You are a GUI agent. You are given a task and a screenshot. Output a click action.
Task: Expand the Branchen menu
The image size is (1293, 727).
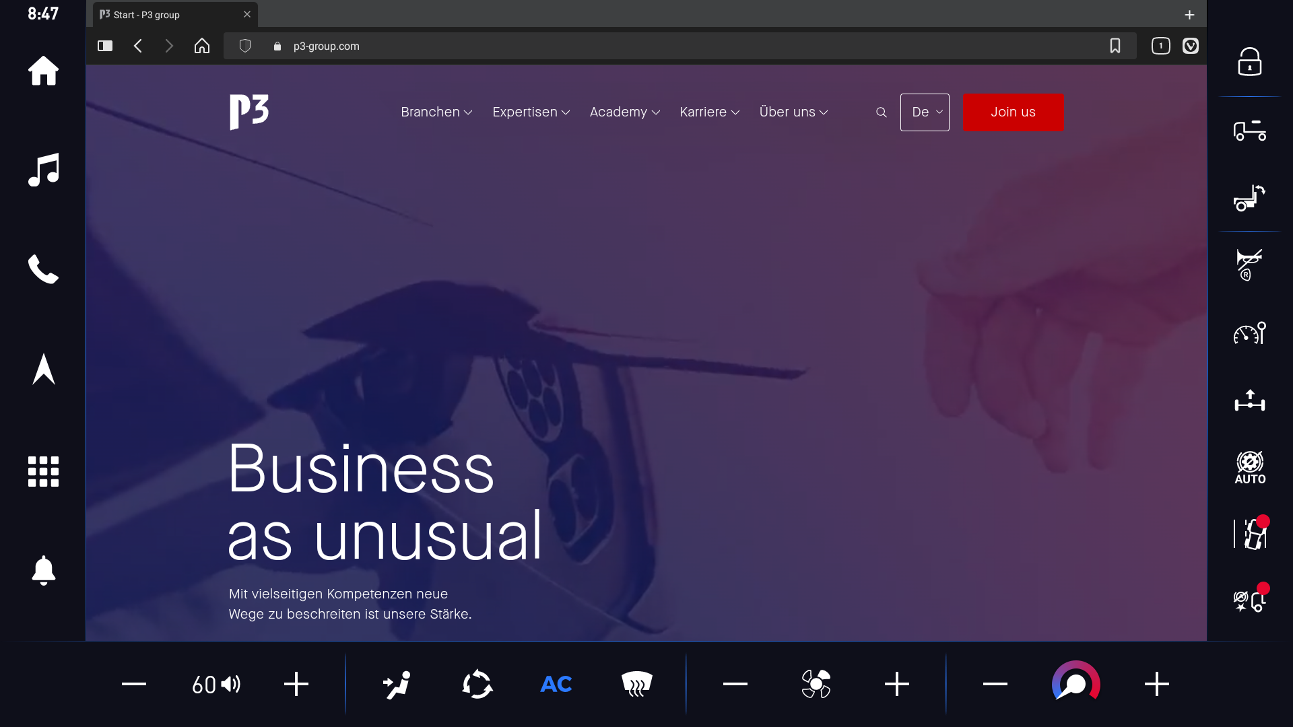[x=436, y=112]
